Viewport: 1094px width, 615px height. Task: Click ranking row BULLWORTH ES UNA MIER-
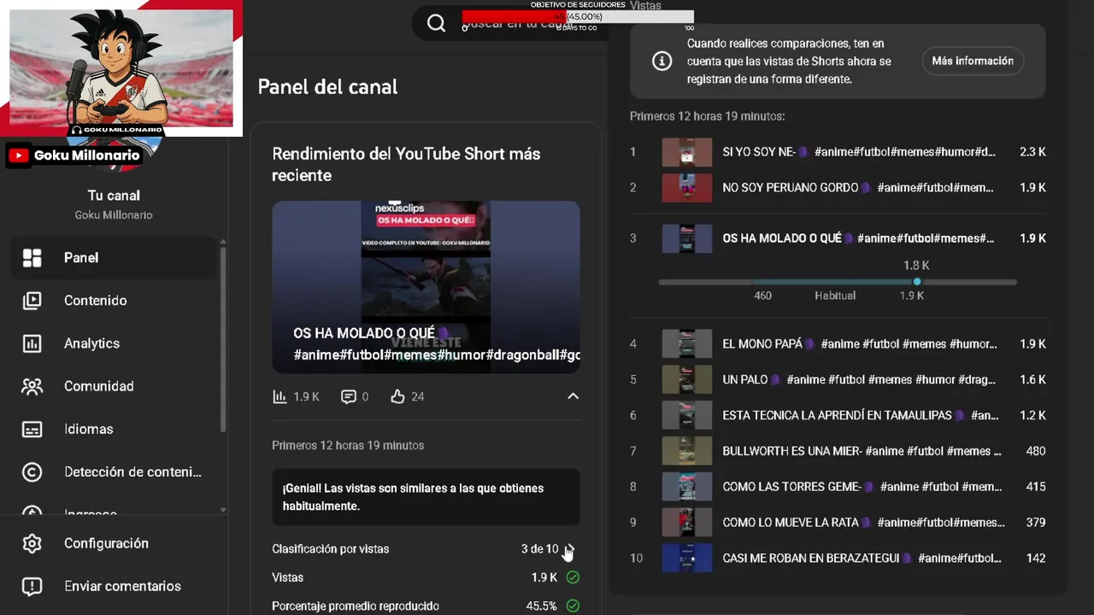point(838,451)
